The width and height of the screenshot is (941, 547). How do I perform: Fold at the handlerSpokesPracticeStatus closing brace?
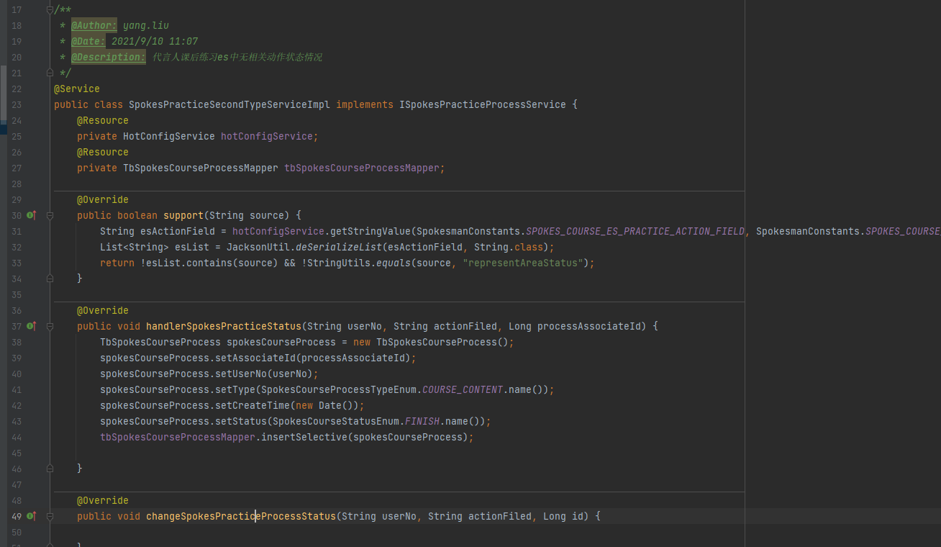point(50,469)
